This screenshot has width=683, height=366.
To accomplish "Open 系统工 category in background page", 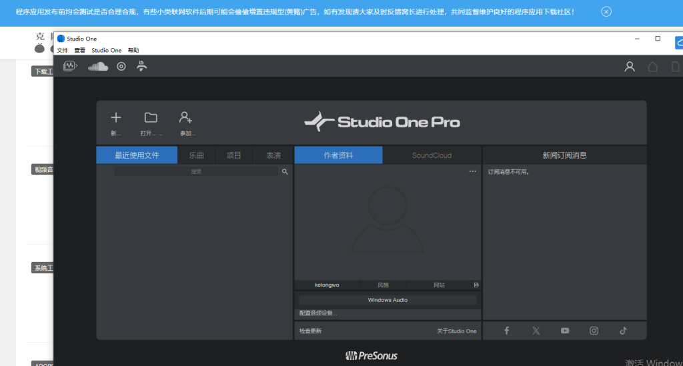I will [x=43, y=267].
